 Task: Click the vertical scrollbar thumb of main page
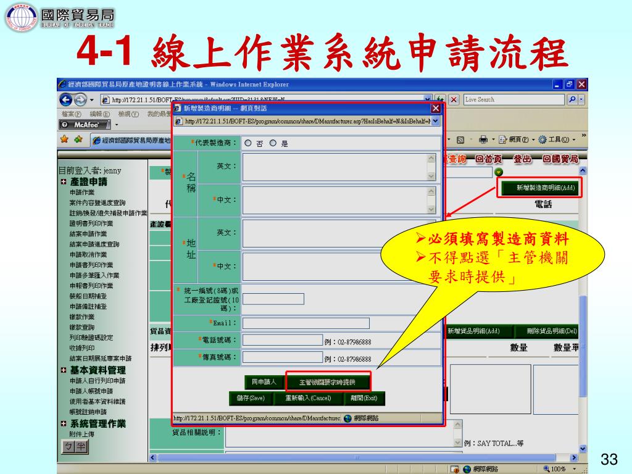[583, 347]
